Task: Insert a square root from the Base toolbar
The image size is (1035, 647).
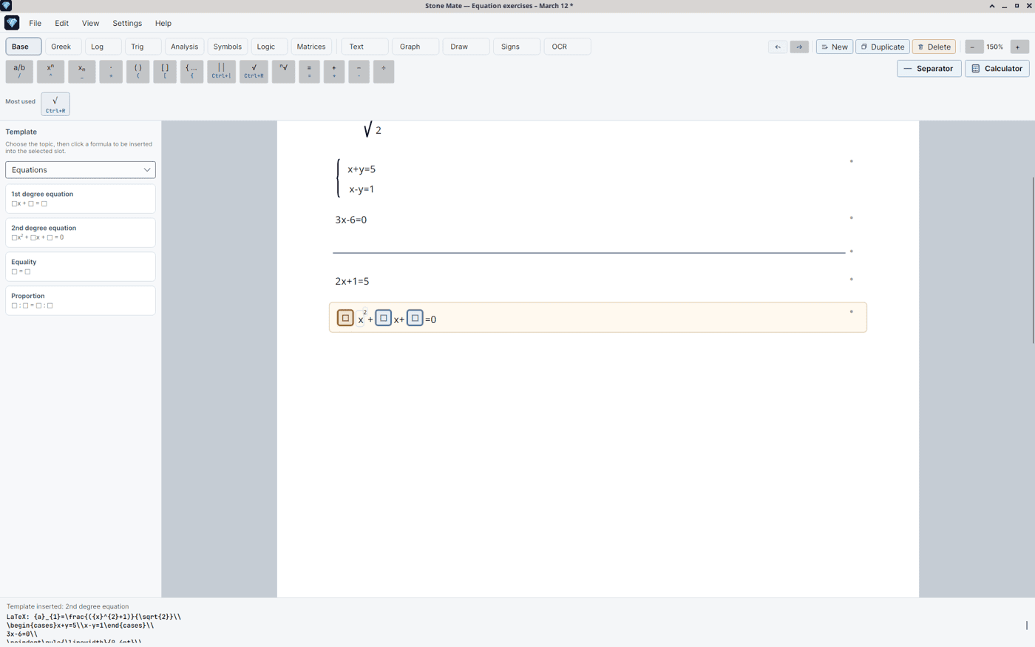Action: [x=254, y=71]
